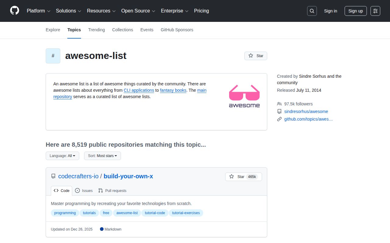Click the hashtag icon beside awesome-list
390x243 pixels.
[53, 56]
